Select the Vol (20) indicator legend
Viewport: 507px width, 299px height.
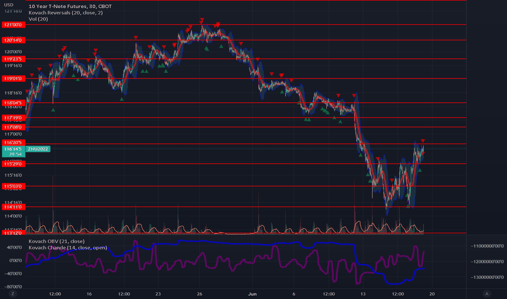tap(38, 19)
